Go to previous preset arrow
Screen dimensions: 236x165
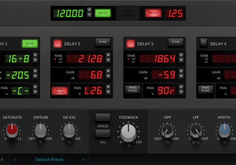15,160
